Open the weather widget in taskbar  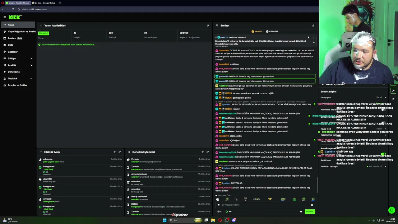pos(10,220)
